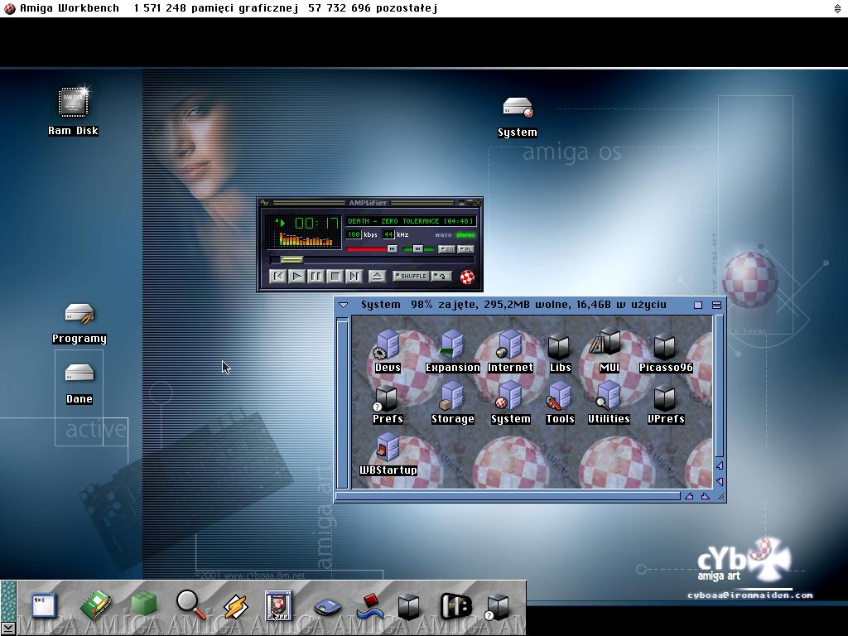Launch the shell console icon in dock

point(44,605)
